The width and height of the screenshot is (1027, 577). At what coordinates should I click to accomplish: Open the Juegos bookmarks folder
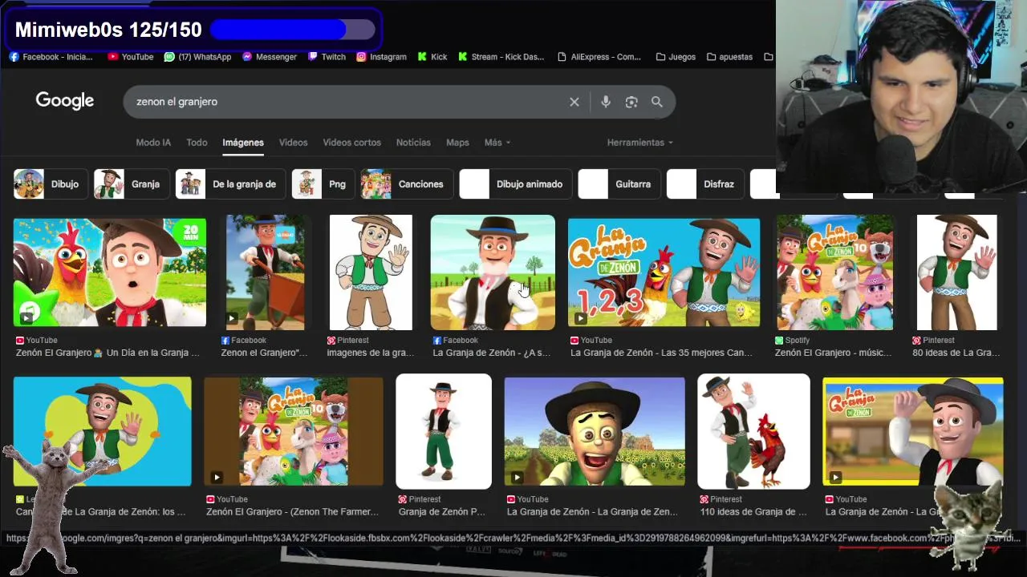tap(676, 57)
